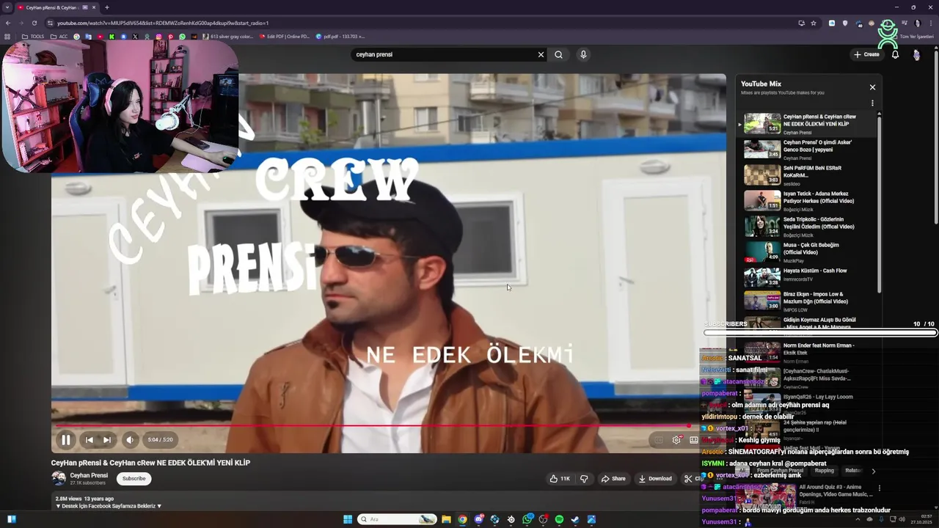The height and width of the screenshot is (528, 939).
Task: Open the YouTube account avatar menu
Action: (916, 54)
